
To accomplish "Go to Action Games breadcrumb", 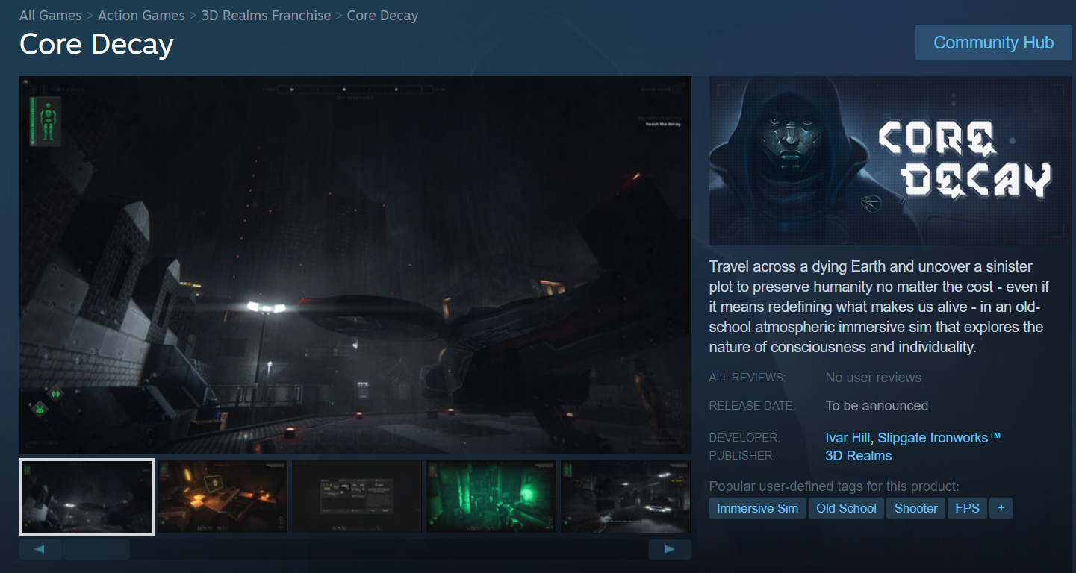I will 141,16.
